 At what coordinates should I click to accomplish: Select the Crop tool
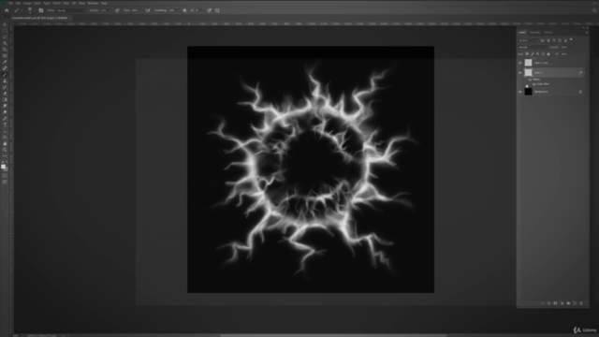(x=5, y=50)
